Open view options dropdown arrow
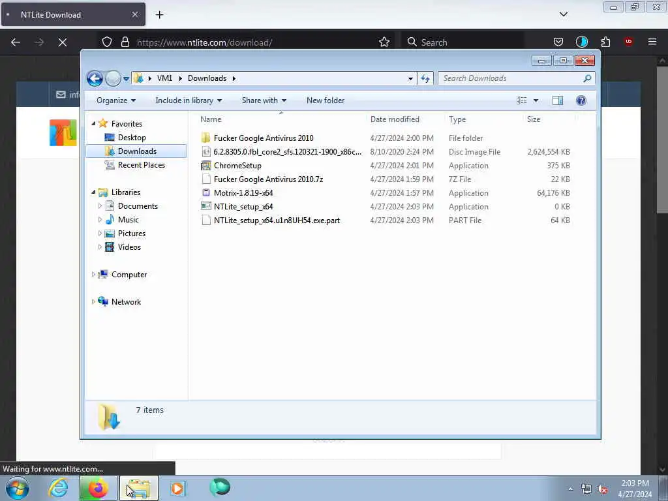The width and height of the screenshot is (668, 501). coord(536,100)
